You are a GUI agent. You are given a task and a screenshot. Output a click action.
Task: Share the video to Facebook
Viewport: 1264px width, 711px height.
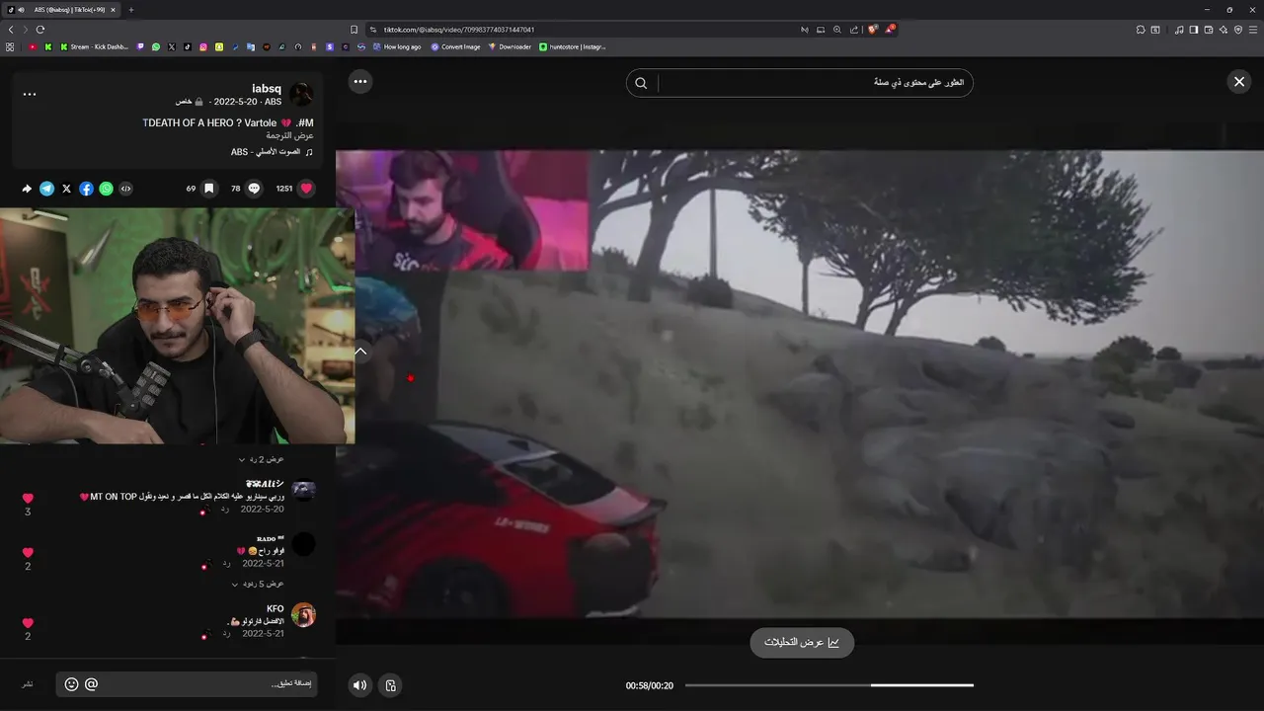86,189
